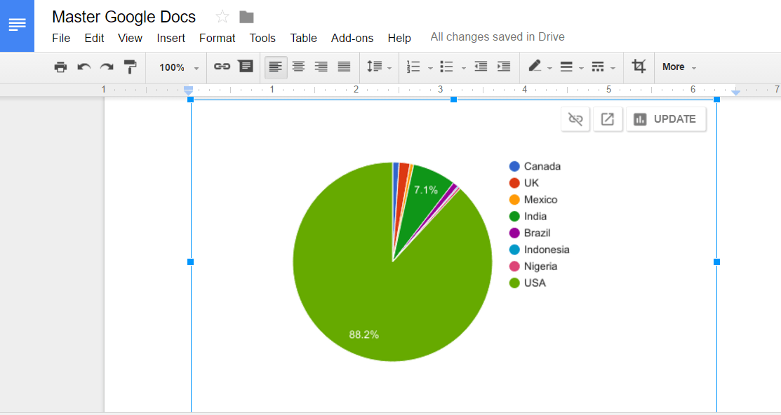Click the Master Google Docs title

point(124,17)
